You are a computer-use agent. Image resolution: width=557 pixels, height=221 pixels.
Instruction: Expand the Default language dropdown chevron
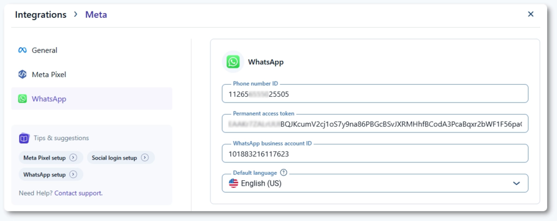click(517, 184)
